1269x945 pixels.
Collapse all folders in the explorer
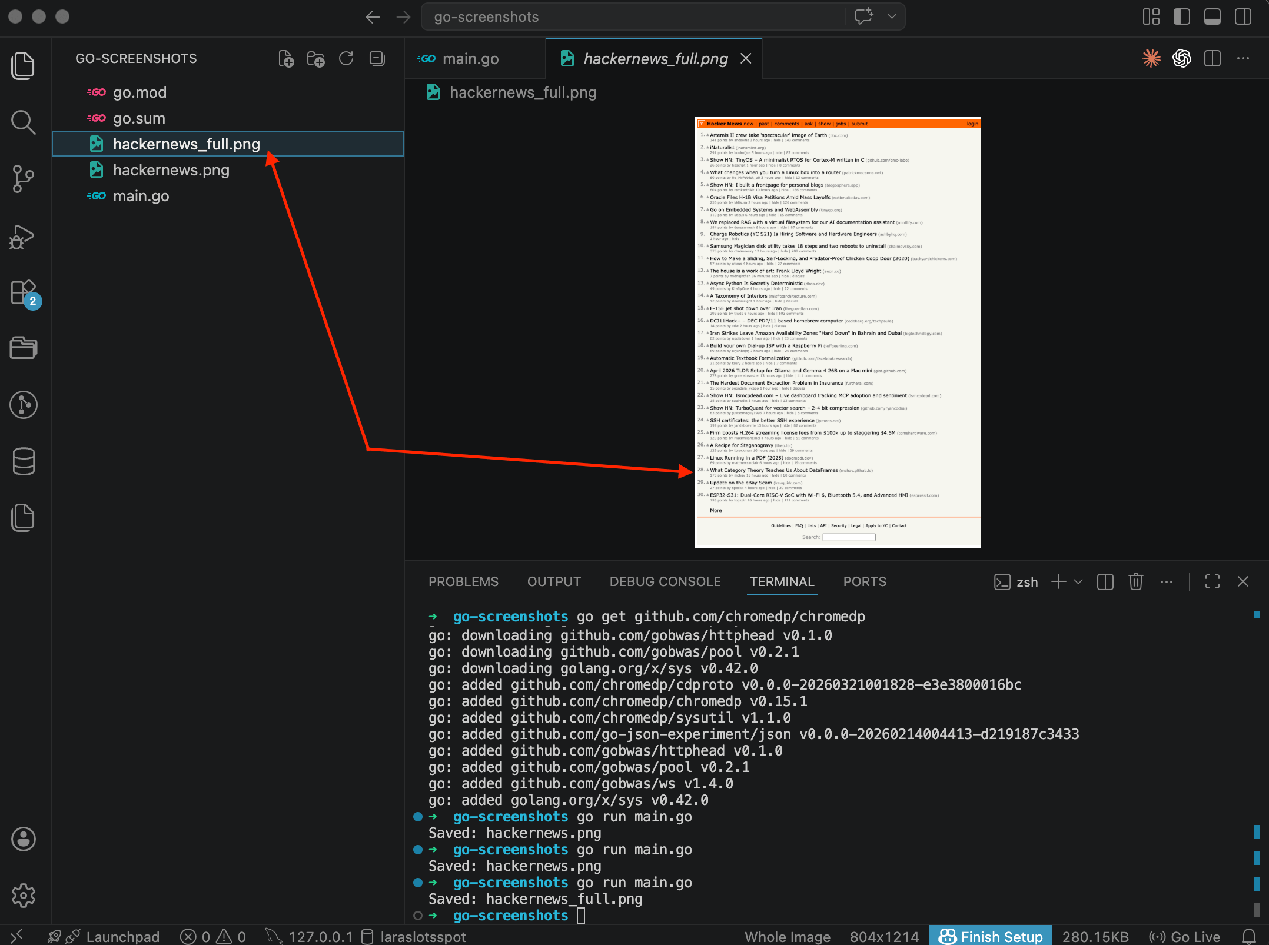(376, 58)
